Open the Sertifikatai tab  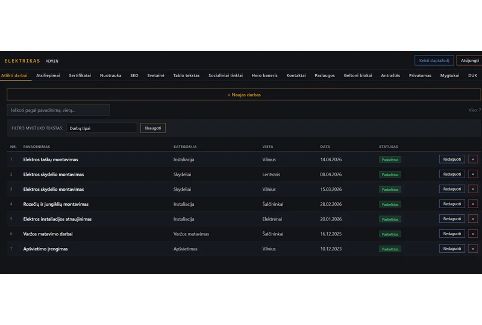(x=80, y=75)
